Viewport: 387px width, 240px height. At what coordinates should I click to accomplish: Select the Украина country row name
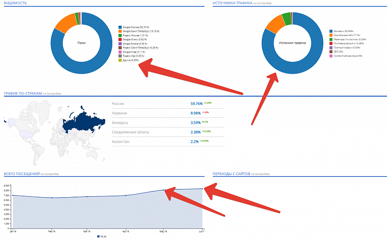pyautogui.click(x=119, y=113)
